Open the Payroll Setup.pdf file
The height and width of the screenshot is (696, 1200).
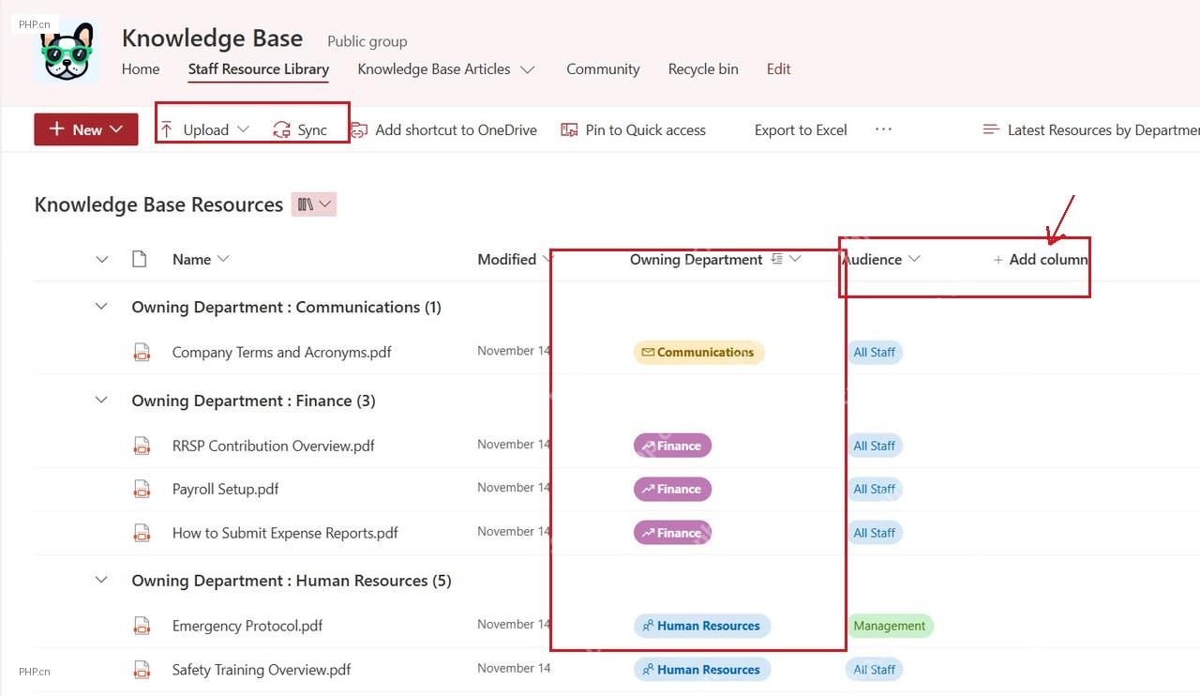point(226,489)
